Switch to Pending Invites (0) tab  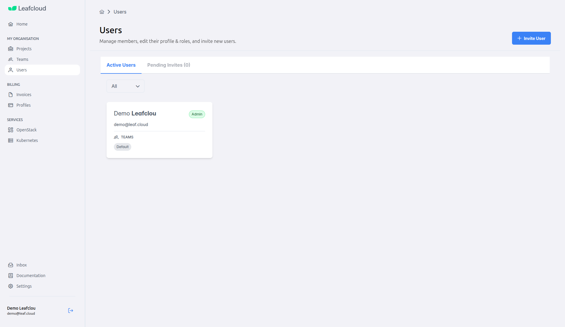pos(169,65)
